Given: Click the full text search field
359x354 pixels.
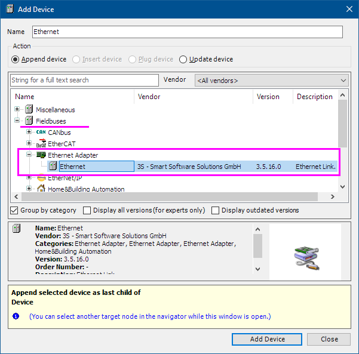Looking at the screenshot, I should pos(84,80).
